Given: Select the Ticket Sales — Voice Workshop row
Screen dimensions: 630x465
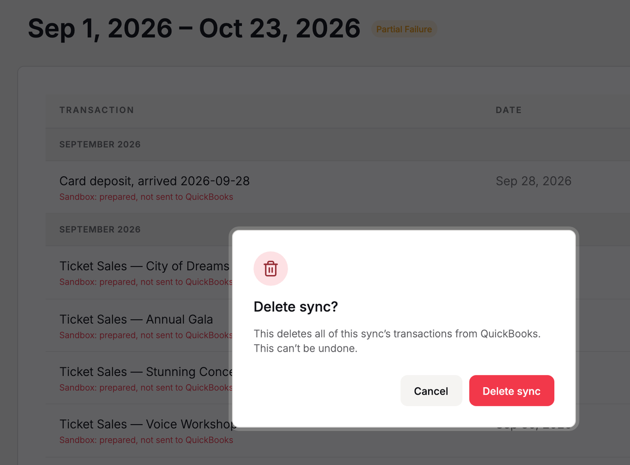Looking at the screenshot, I should pos(139,430).
